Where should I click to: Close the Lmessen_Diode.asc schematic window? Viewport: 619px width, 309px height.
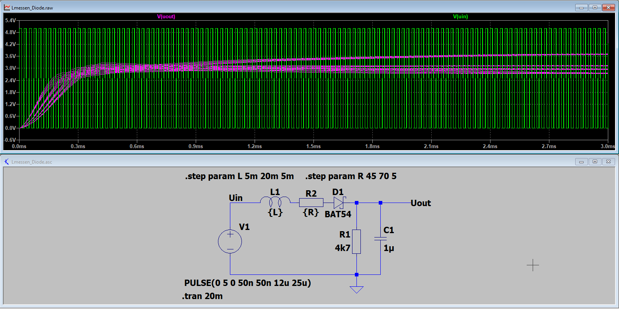609,162
